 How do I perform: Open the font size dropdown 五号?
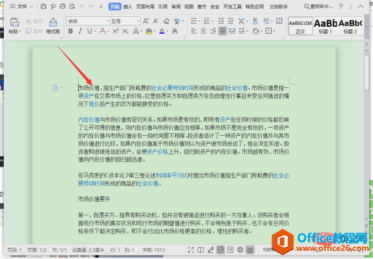(x=125, y=21)
